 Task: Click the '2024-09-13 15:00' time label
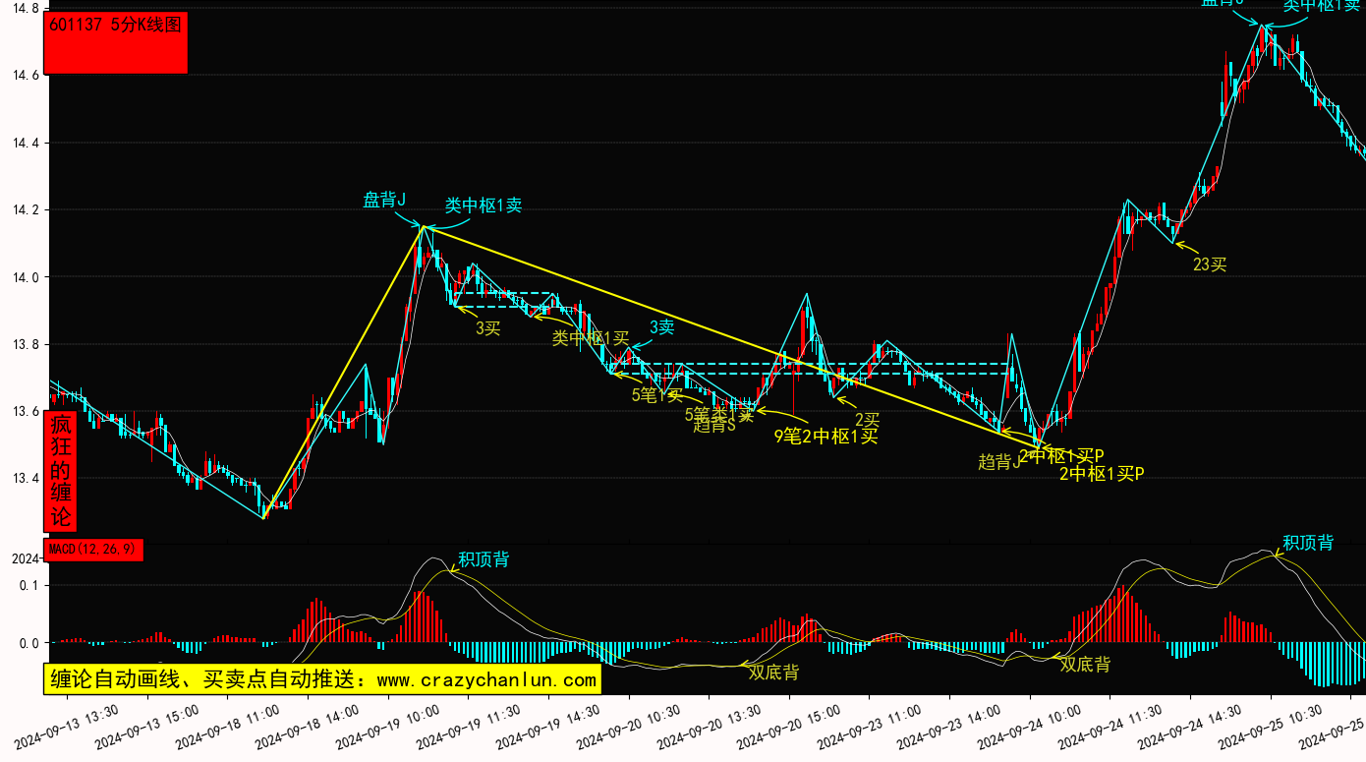point(147,727)
